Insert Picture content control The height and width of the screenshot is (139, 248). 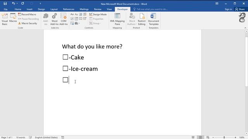pyautogui.click(x=81, y=14)
